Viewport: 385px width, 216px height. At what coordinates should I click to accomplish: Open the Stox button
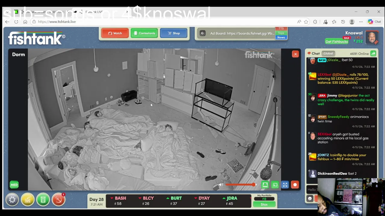[264, 204]
